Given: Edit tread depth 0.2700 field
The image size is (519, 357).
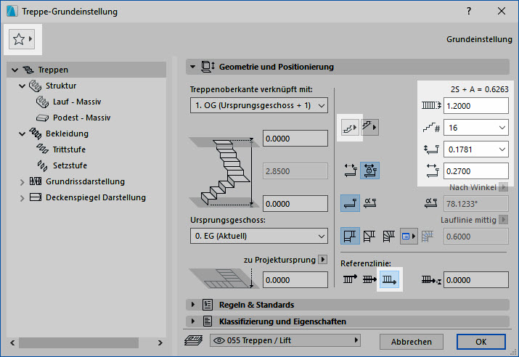Looking at the screenshot, I should (476, 171).
